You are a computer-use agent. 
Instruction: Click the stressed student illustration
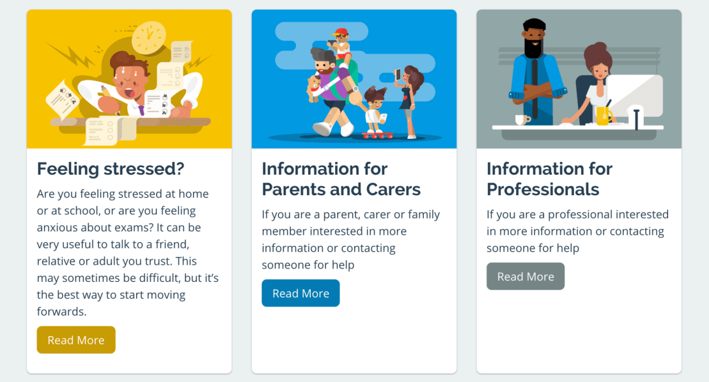point(129,79)
